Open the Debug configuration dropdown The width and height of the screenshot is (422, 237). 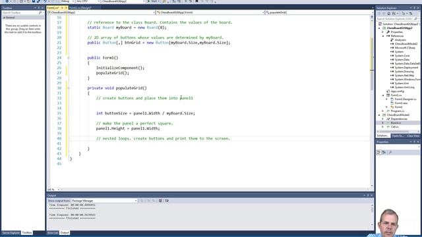click(67, 1)
